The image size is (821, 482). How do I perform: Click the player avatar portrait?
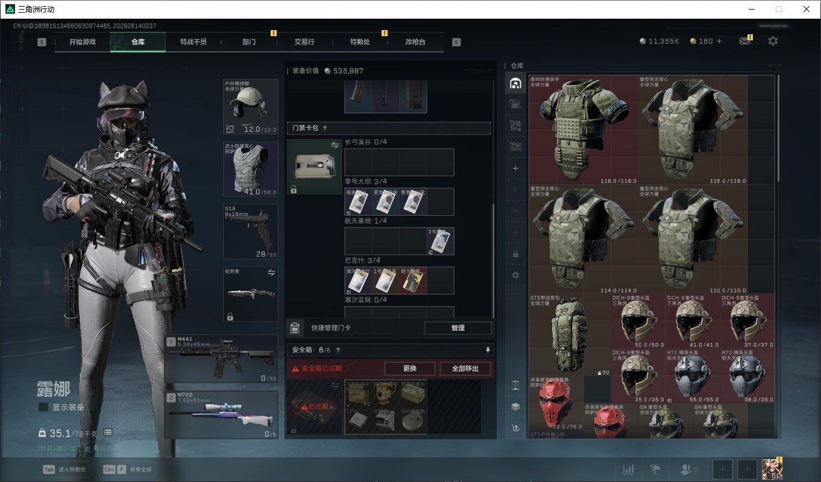point(772,468)
